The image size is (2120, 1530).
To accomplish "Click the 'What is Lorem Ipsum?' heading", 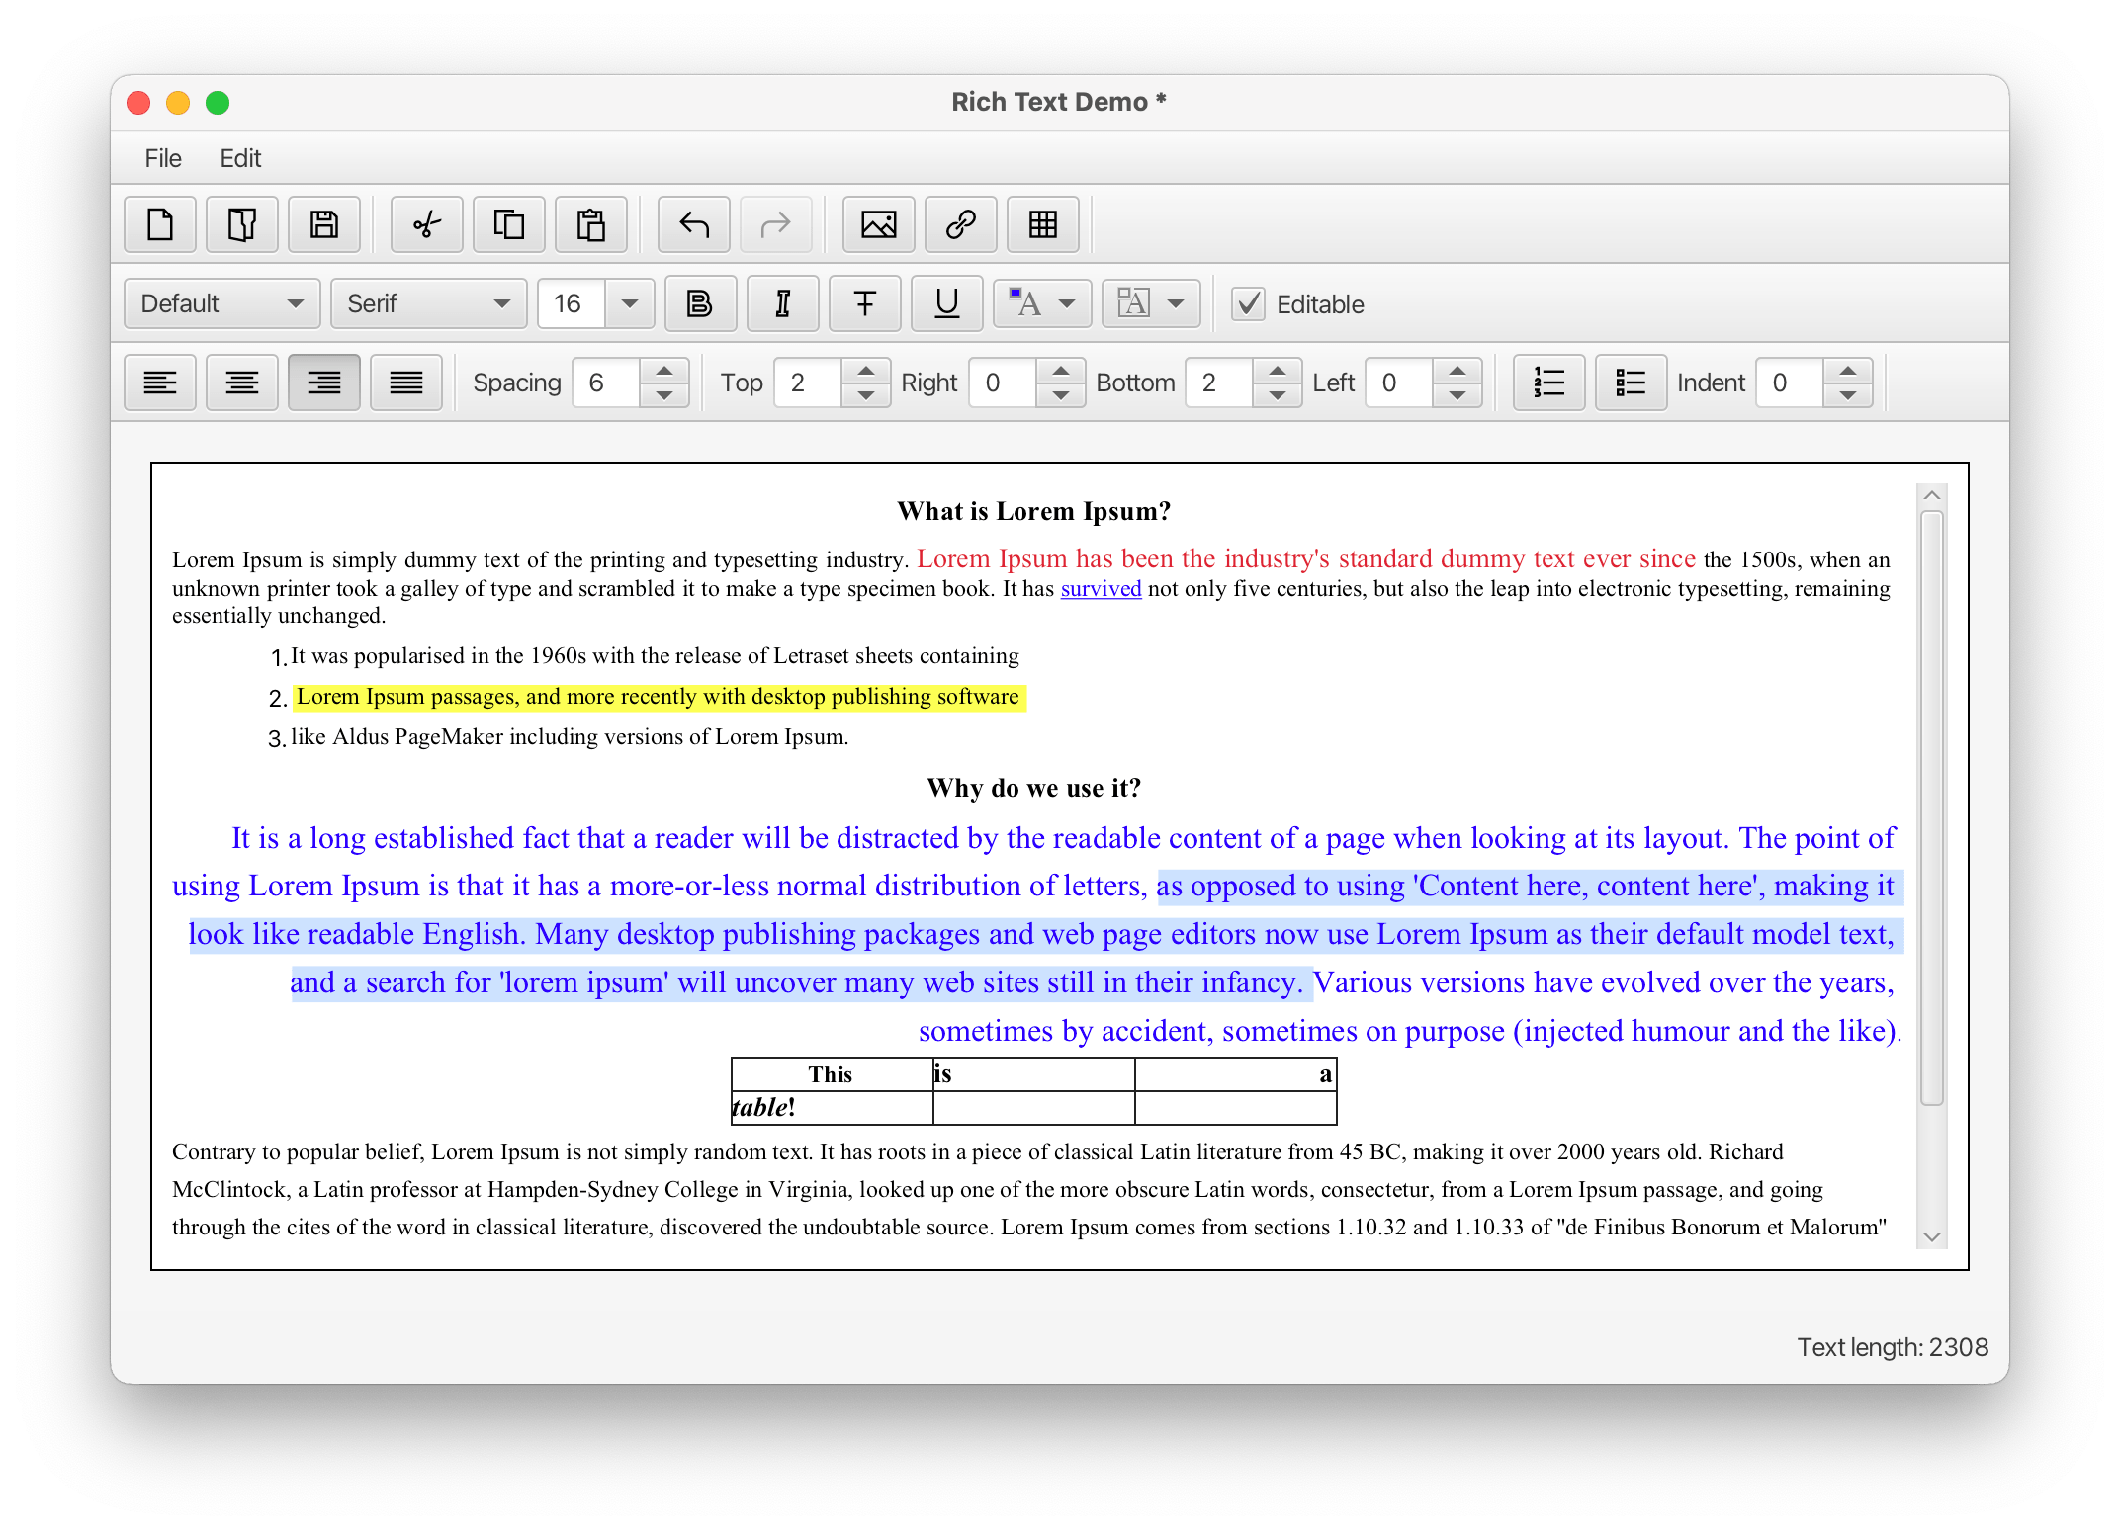I will click(1033, 511).
